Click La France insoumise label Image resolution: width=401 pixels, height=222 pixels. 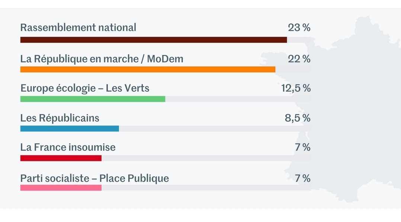[68, 147]
